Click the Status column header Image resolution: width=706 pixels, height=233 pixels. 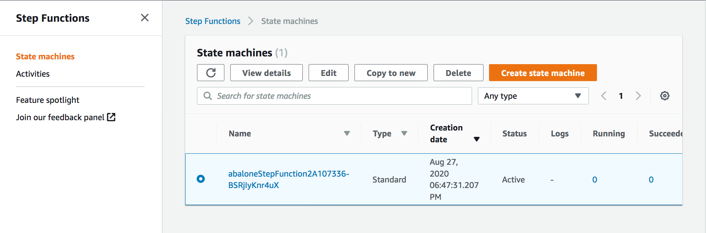pyautogui.click(x=515, y=133)
